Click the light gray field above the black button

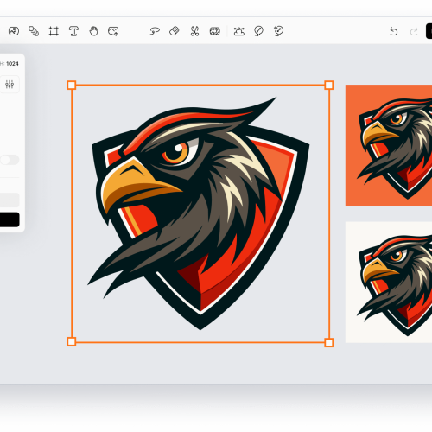[x=10, y=200]
